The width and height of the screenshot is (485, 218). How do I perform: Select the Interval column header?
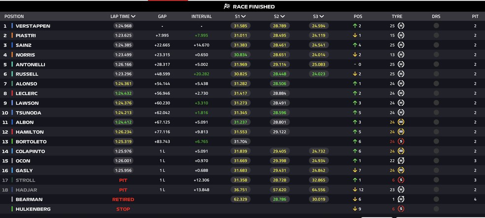[201, 16]
